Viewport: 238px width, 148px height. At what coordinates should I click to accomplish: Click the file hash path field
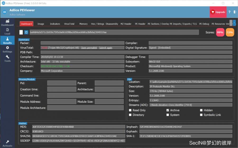[x=114, y=32]
